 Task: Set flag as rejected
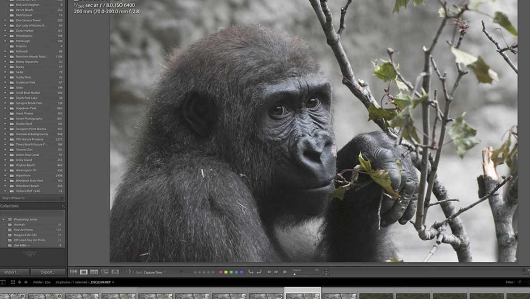tap(187, 272)
